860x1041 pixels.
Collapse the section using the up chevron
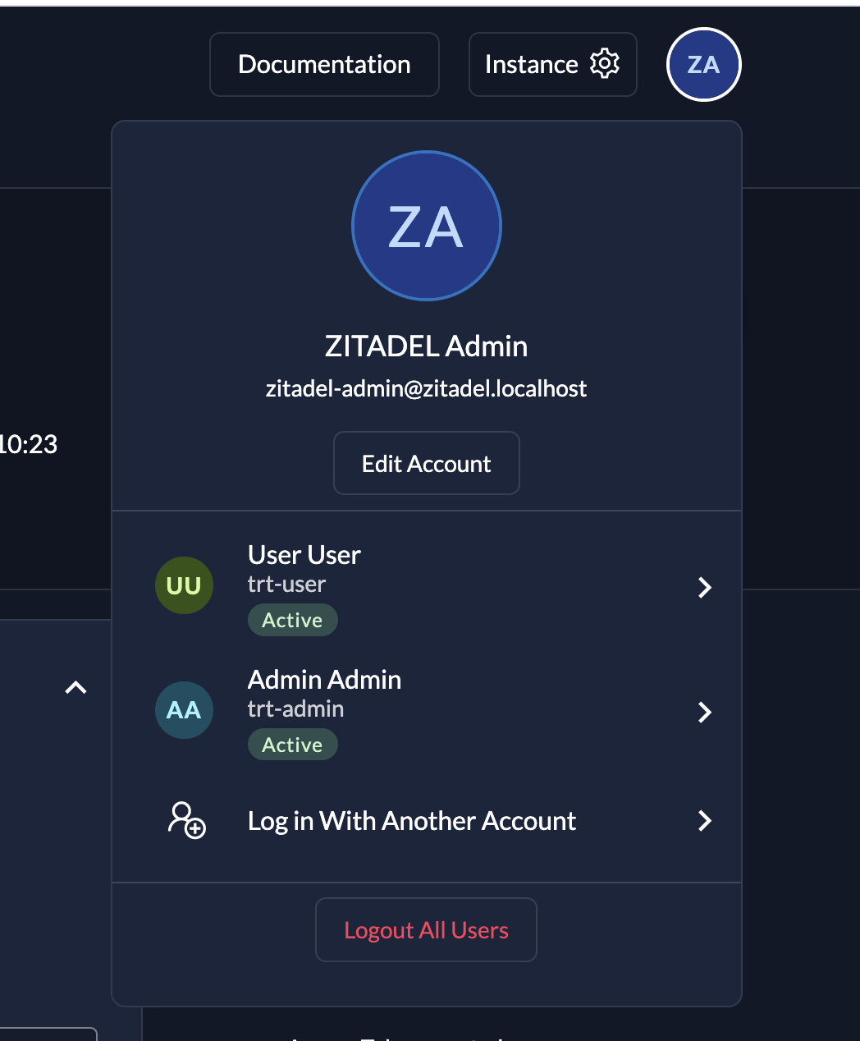75,688
